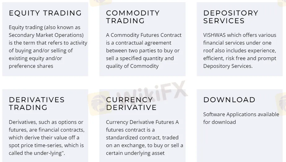The width and height of the screenshot is (286, 162).
Task: Click the Commodity Futures Contract description text
Action: point(144,50)
